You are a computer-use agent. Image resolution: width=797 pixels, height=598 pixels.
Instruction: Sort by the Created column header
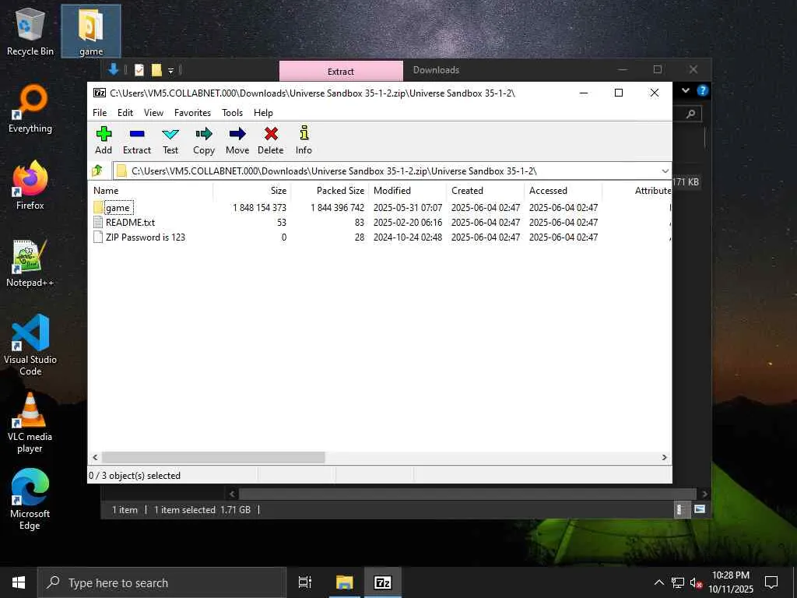point(486,191)
